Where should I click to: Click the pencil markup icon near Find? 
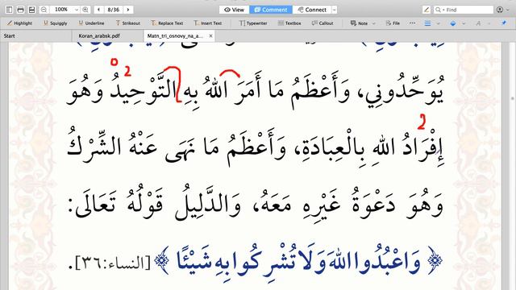pos(427,10)
